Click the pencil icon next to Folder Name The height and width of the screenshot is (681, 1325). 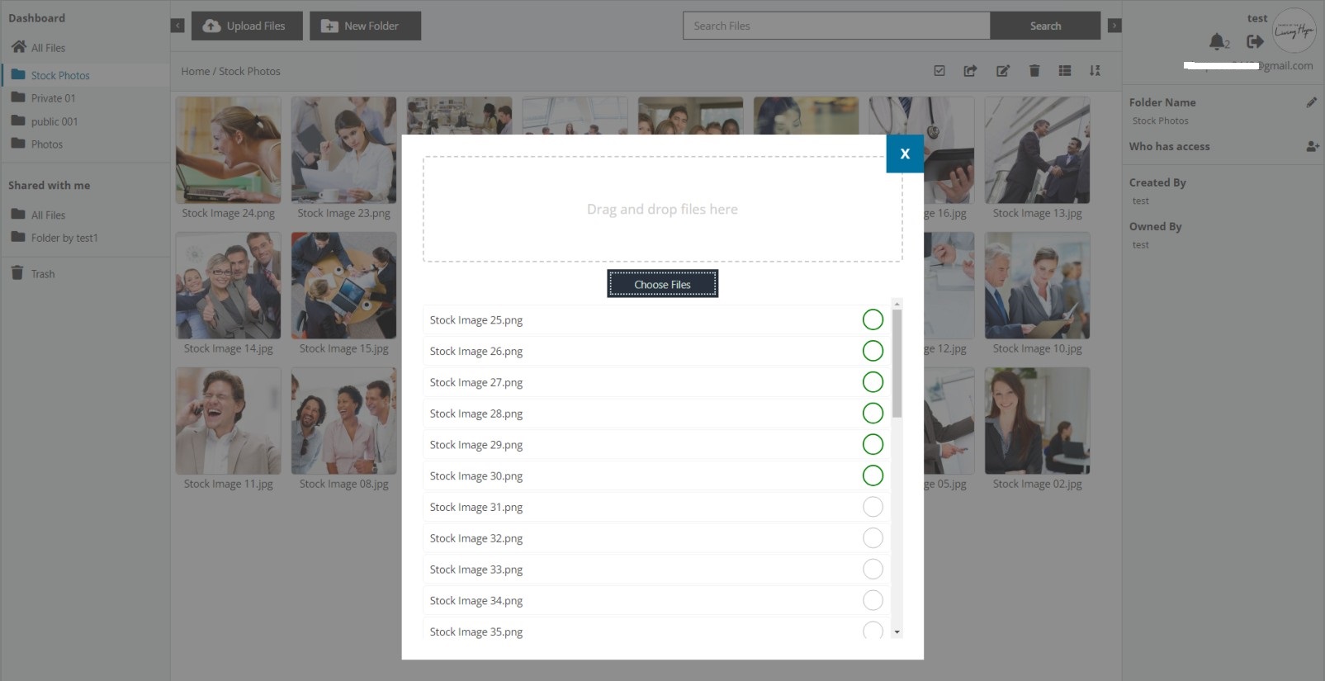pyautogui.click(x=1311, y=102)
